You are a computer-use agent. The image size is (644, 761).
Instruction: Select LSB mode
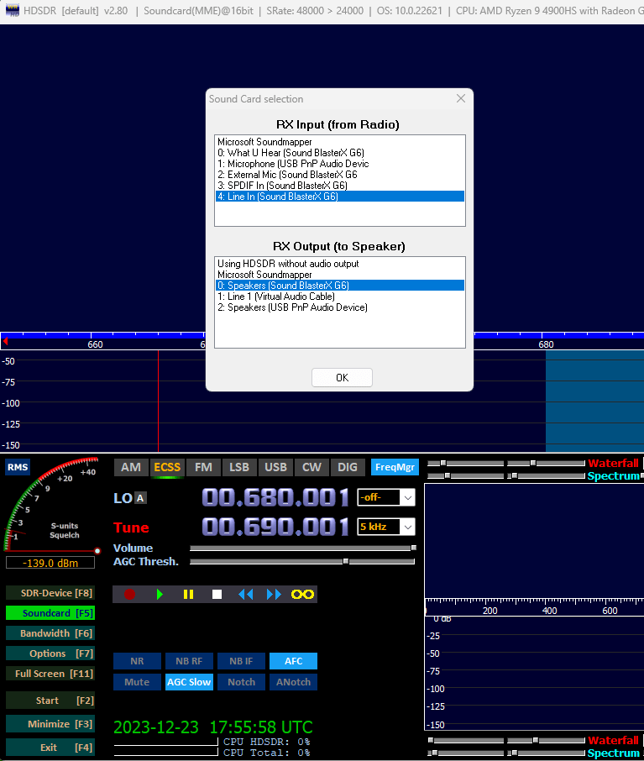[239, 467]
